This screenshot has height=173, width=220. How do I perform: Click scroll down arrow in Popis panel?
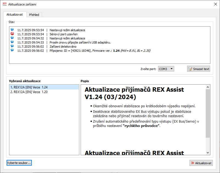pyautogui.click(x=208, y=153)
